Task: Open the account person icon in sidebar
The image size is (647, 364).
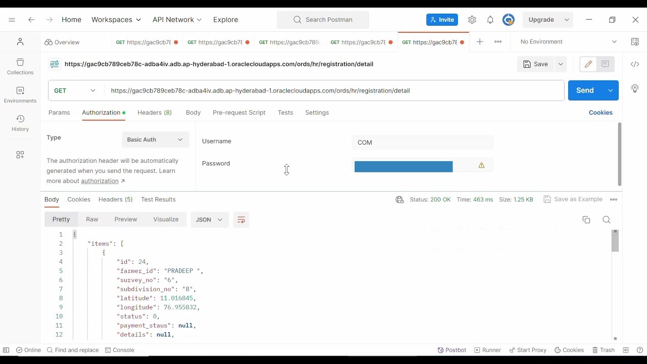Action: tap(20, 42)
